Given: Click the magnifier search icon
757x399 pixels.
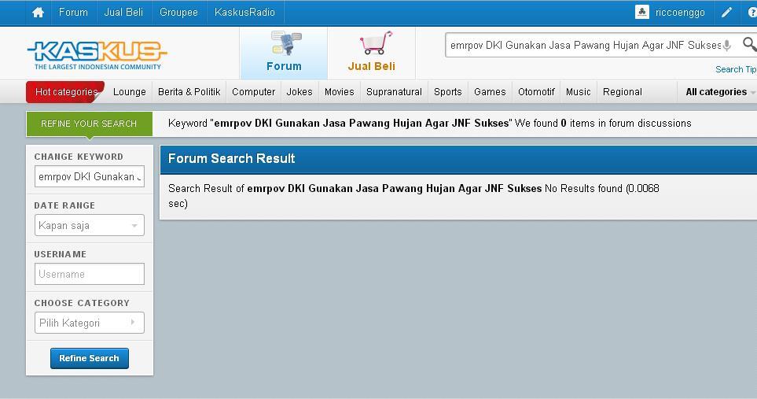Looking at the screenshot, I should (750, 44).
